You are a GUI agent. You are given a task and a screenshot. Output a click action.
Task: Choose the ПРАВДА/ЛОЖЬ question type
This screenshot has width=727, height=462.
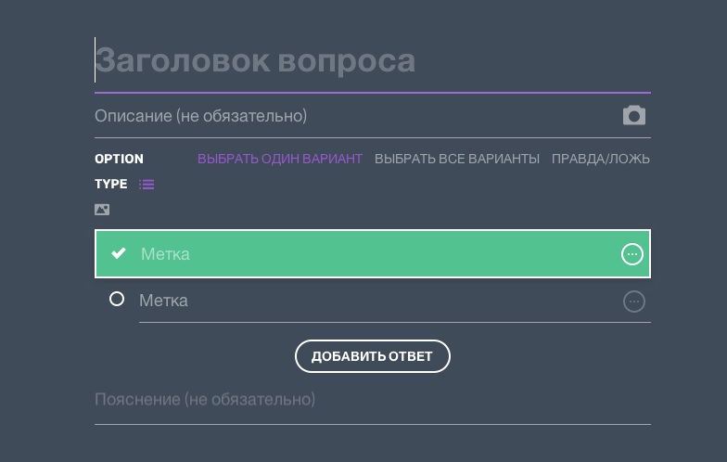click(600, 159)
